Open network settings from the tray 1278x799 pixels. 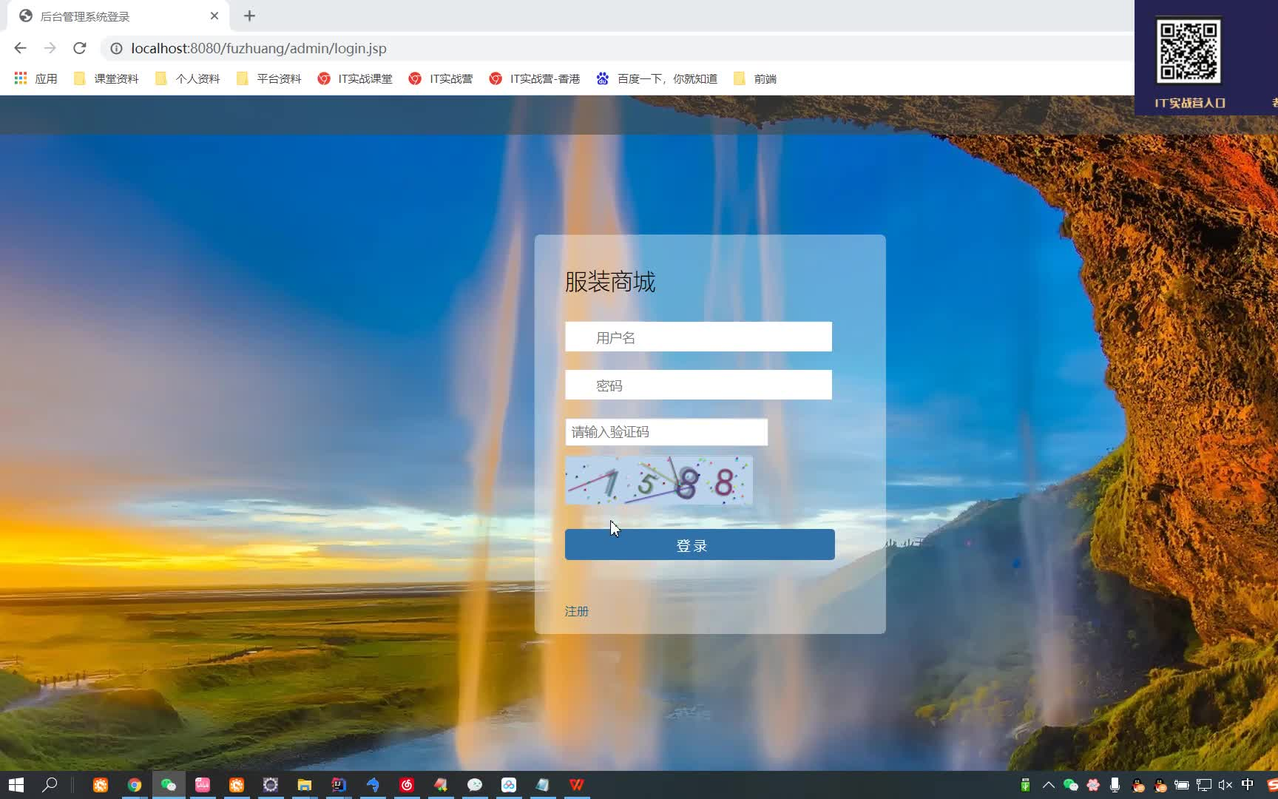coord(1204,785)
